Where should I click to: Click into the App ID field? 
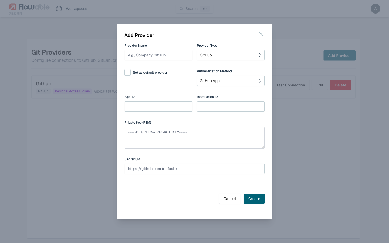click(x=158, y=106)
